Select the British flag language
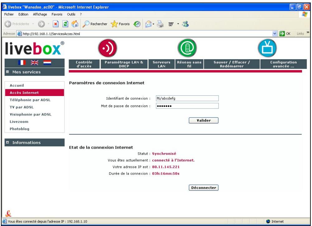 (35, 63)
